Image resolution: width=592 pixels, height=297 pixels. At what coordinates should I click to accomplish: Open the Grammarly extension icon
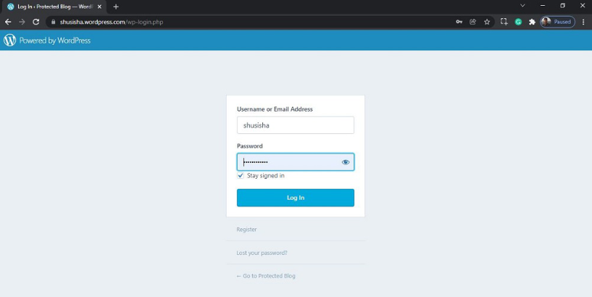518,22
